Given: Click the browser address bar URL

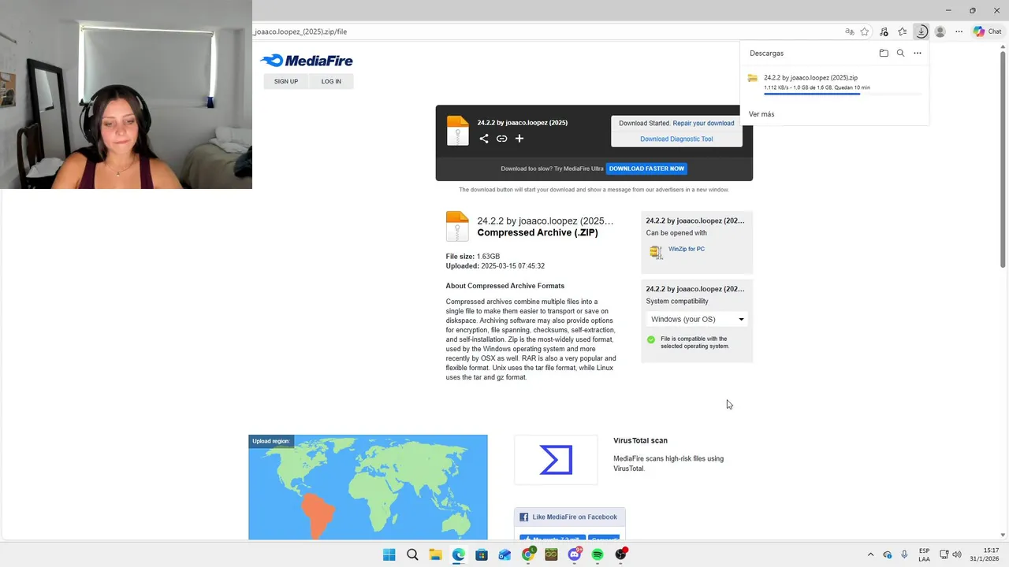Looking at the screenshot, I should [300, 31].
